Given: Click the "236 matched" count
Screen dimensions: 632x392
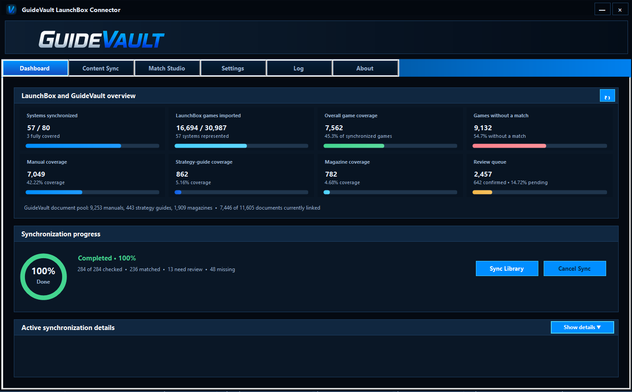Looking at the screenshot, I should click(145, 269).
